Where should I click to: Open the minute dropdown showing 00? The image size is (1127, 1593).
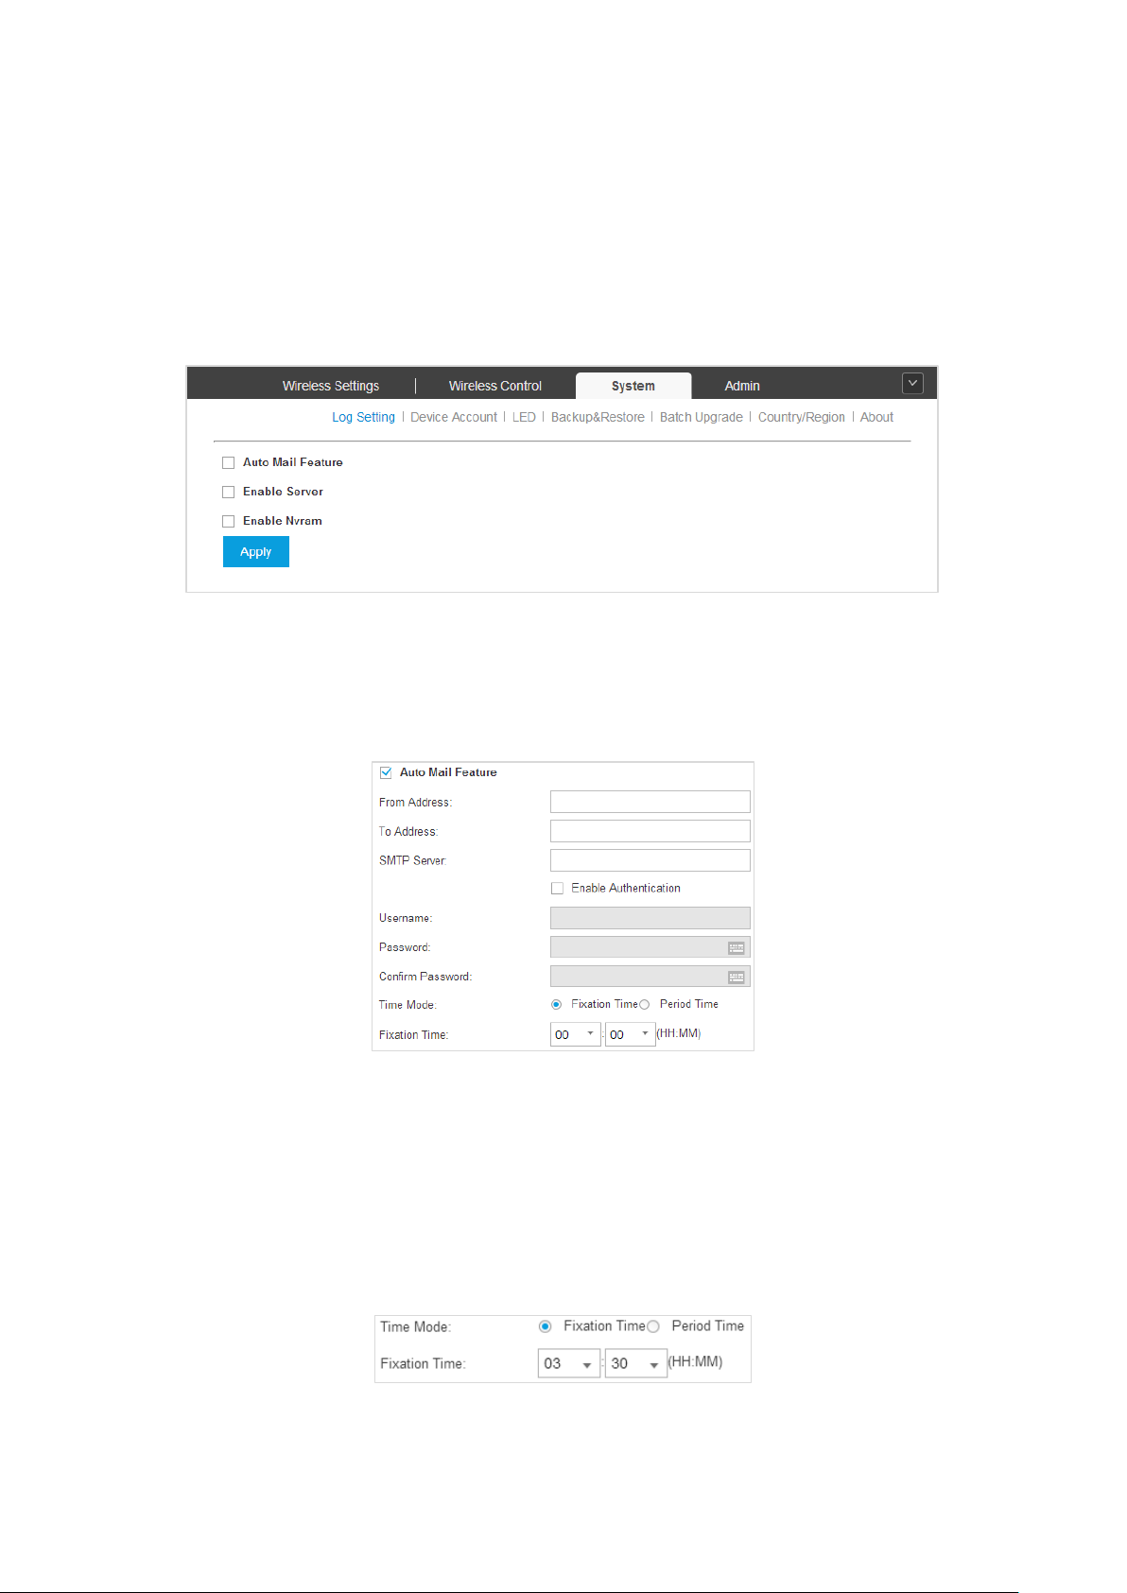pyautogui.click(x=631, y=1034)
